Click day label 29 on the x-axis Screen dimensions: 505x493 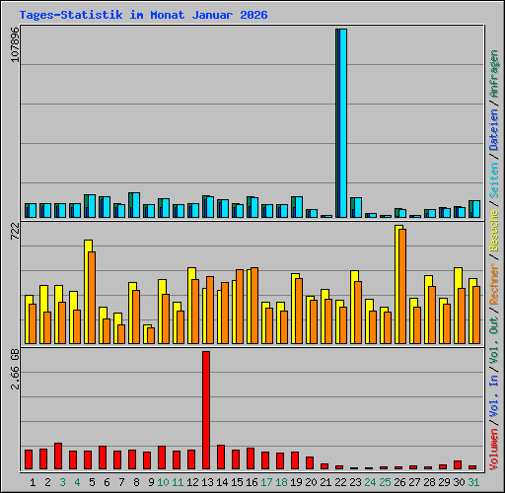coord(444,482)
